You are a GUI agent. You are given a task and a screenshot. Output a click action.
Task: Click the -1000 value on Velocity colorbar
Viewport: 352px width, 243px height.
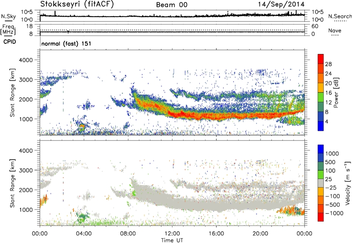pyautogui.click(x=334, y=213)
